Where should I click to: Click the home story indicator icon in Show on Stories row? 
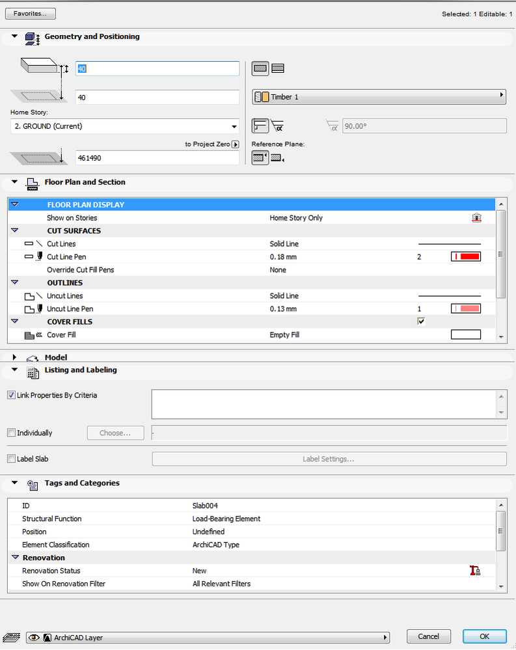(x=476, y=217)
